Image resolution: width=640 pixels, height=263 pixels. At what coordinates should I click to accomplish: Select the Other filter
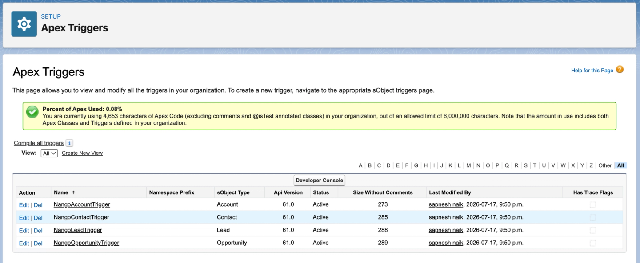coord(605,165)
